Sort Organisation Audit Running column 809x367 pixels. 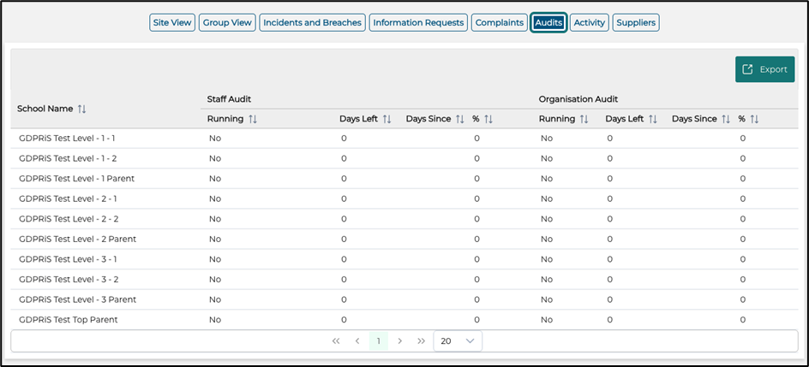pos(584,119)
